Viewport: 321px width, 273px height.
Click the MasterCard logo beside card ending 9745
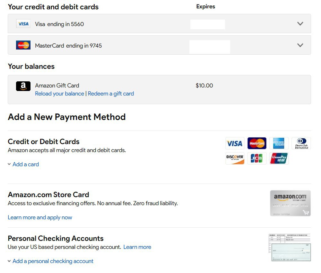click(23, 45)
